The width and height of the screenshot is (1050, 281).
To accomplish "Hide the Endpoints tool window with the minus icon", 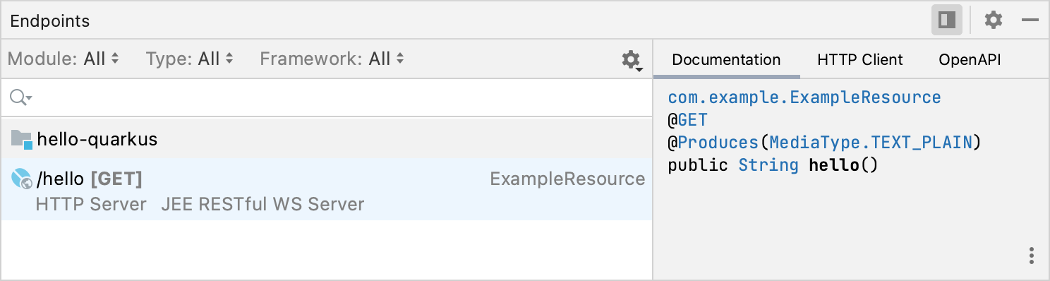I will pos(1030,20).
